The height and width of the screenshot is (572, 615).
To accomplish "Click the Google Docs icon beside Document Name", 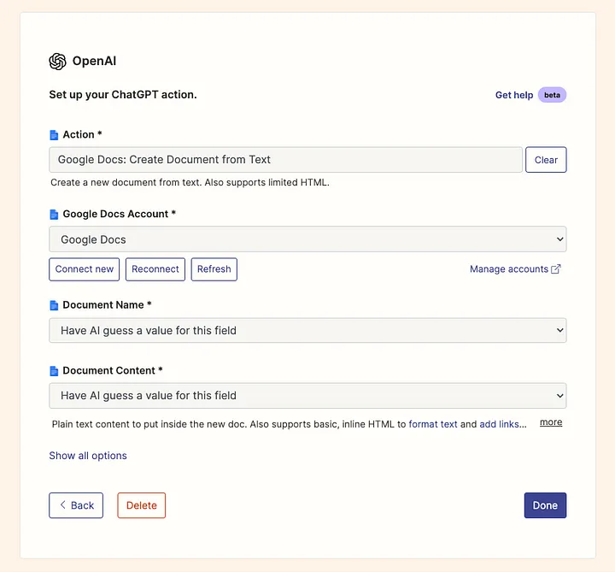I will [x=54, y=305].
